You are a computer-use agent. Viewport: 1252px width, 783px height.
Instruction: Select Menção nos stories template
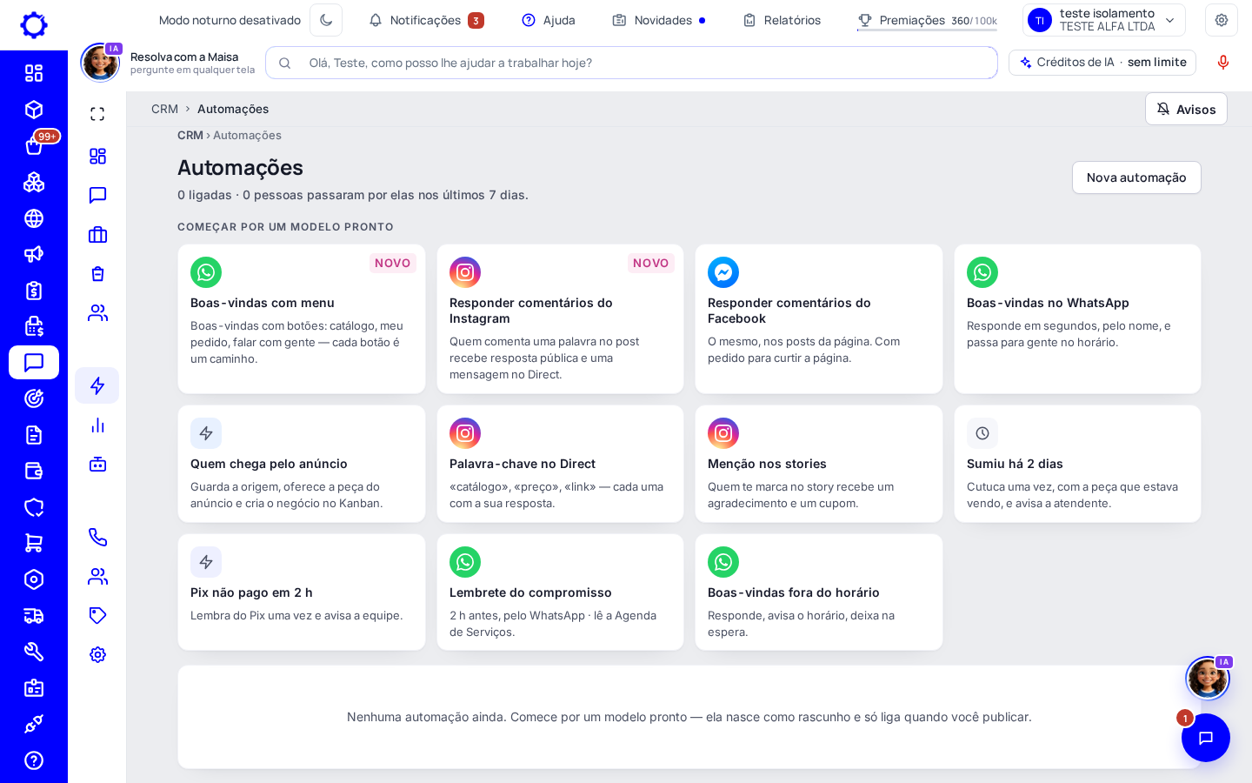point(819,464)
